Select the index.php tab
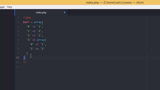Screen dimensions: 160x90 coord(41,12)
